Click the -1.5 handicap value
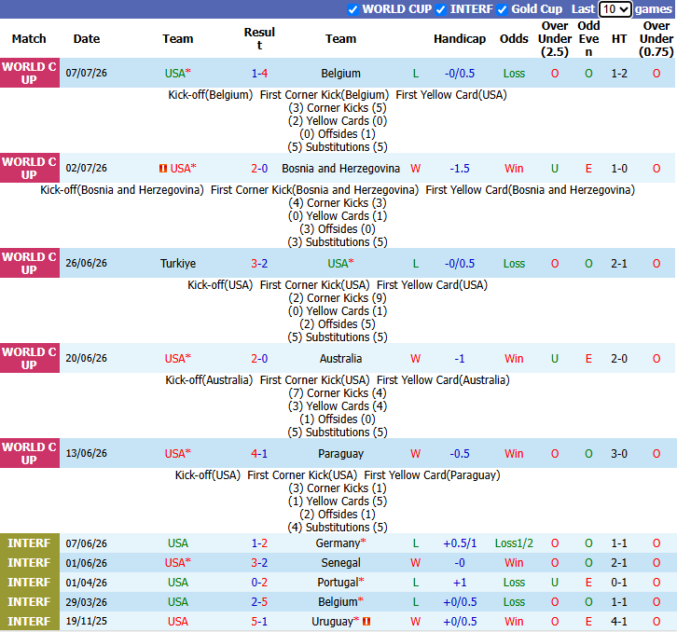677x632 pixels. coord(460,169)
